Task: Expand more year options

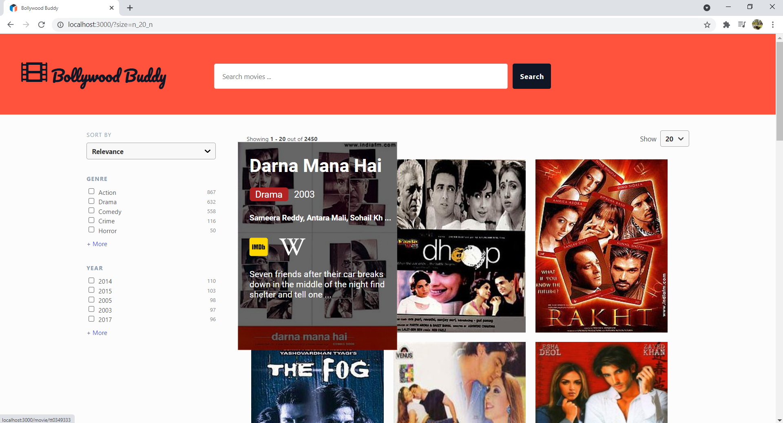Action: [97, 333]
